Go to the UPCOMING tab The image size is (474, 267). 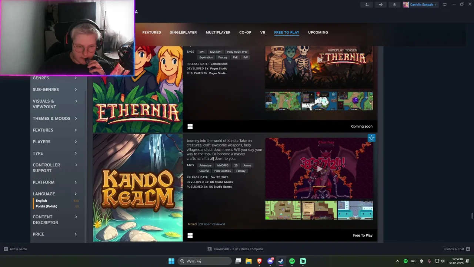point(318,32)
